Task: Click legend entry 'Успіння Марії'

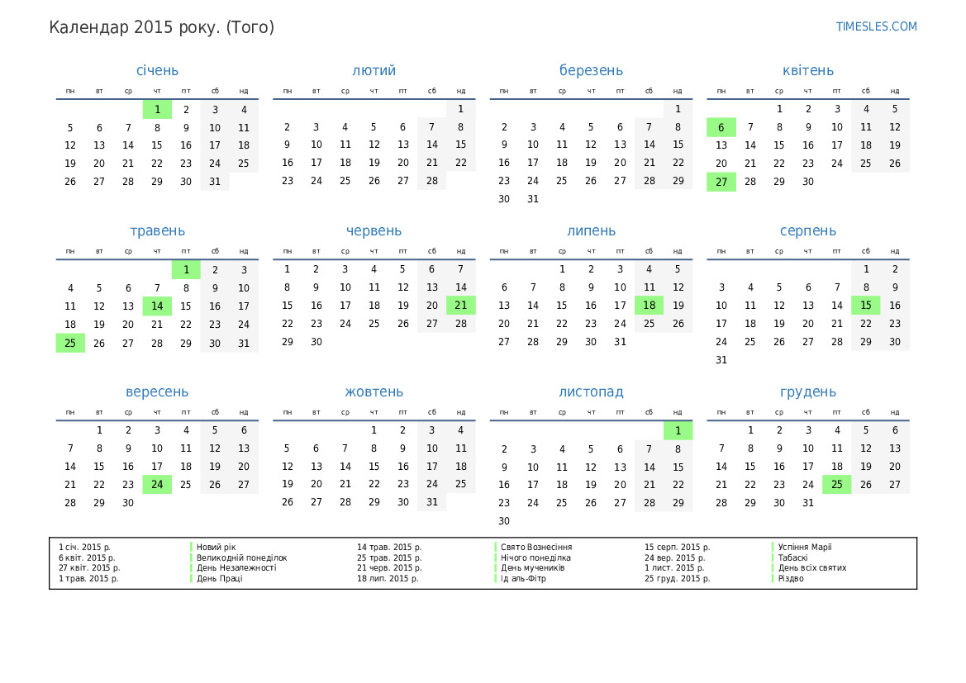Action: pos(805,547)
